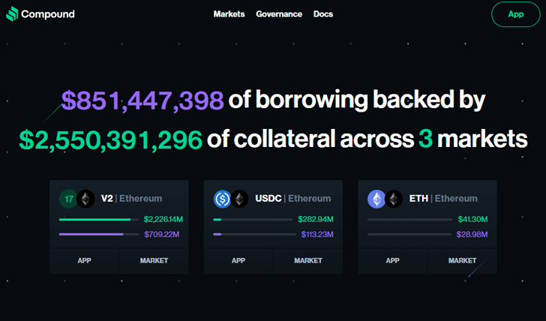The height and width of the screenshot is (321, 546).
Task: Click the purple ETH token icon
Action: tap(376, 199)
